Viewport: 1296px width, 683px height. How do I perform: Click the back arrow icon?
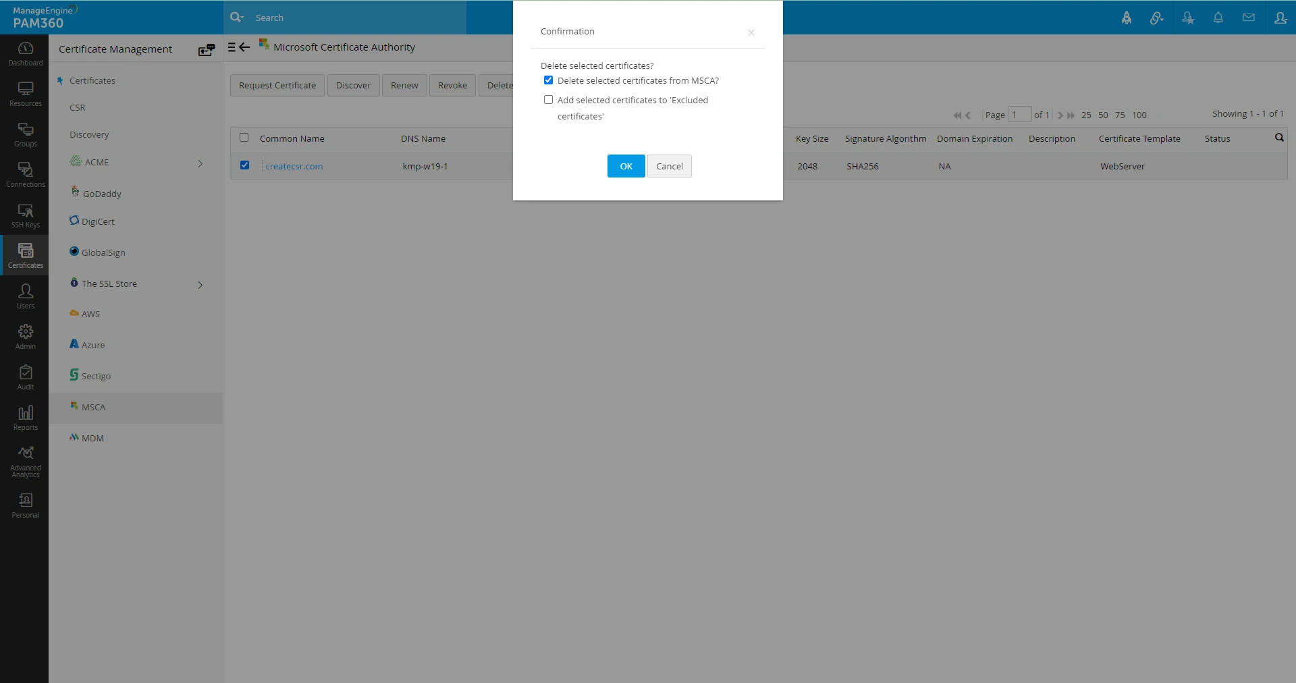pyautogui.click(x=244, y=47)
